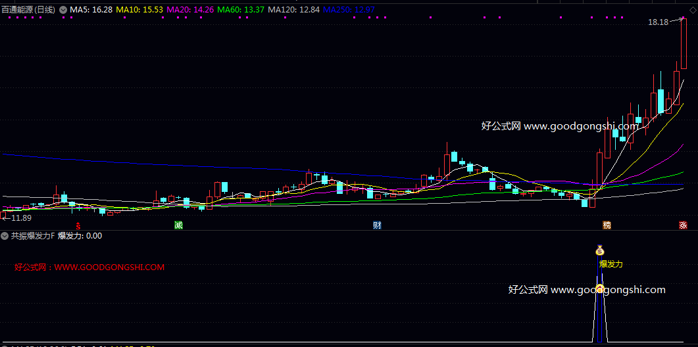Click the blue 财 event marker icon

[x=377, y=225]
